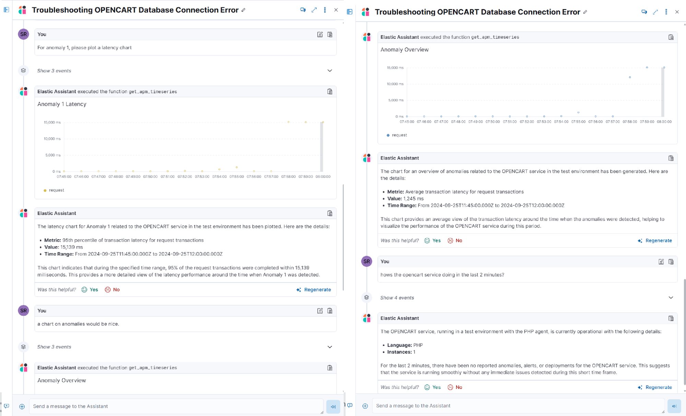Image resolution: width=686 pixels, height=416 pixels.
Task: Click events layers icon beside 'Show 4 events'
Action: pos(367,297)
